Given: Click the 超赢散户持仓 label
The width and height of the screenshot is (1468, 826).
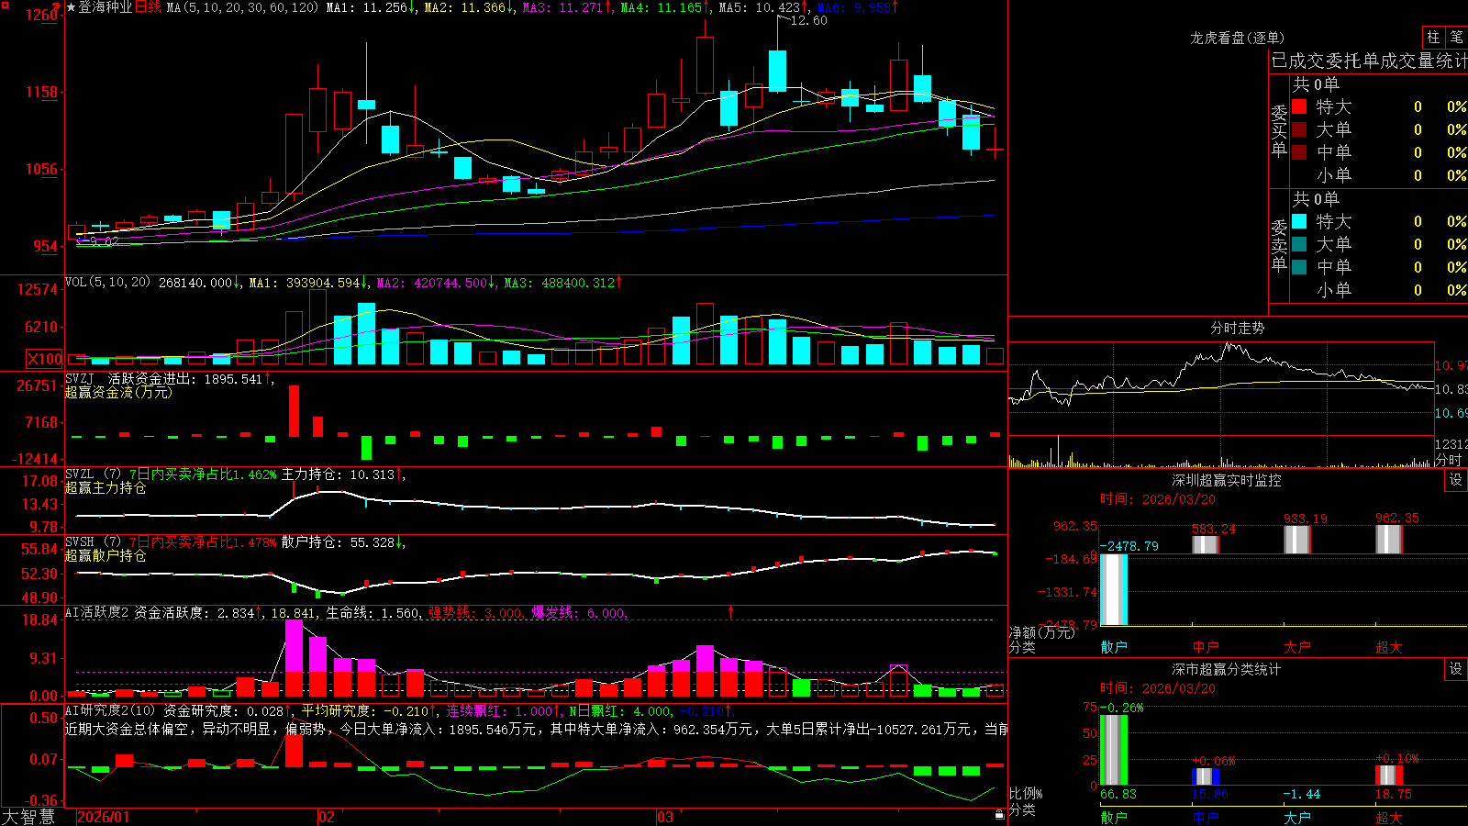Looking at the screenshot, I should (106, 555).
